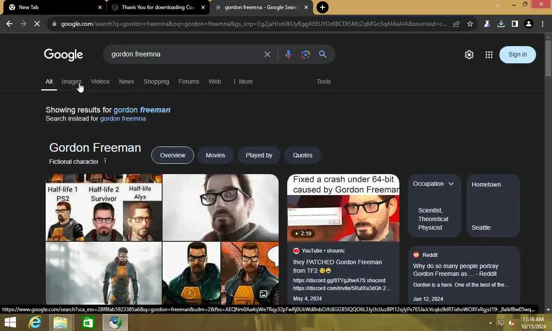The image size is (552, 331).
Task: Clear the search box text
Action: (267, 54)
